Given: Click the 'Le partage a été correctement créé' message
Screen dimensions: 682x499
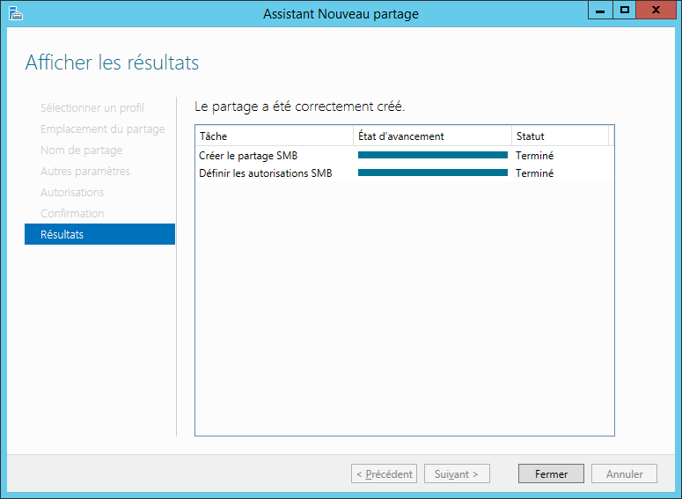Looking at the screenshot, I should (x=300, y=106).
